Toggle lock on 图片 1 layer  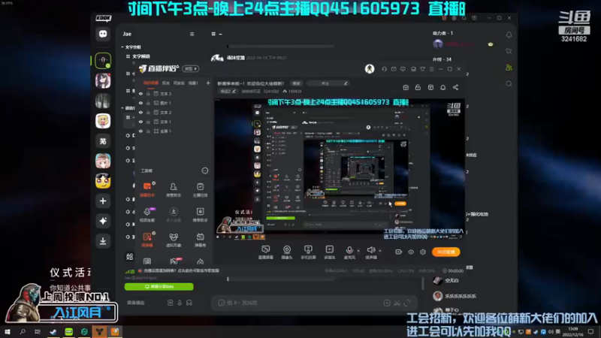click(148, 103)
